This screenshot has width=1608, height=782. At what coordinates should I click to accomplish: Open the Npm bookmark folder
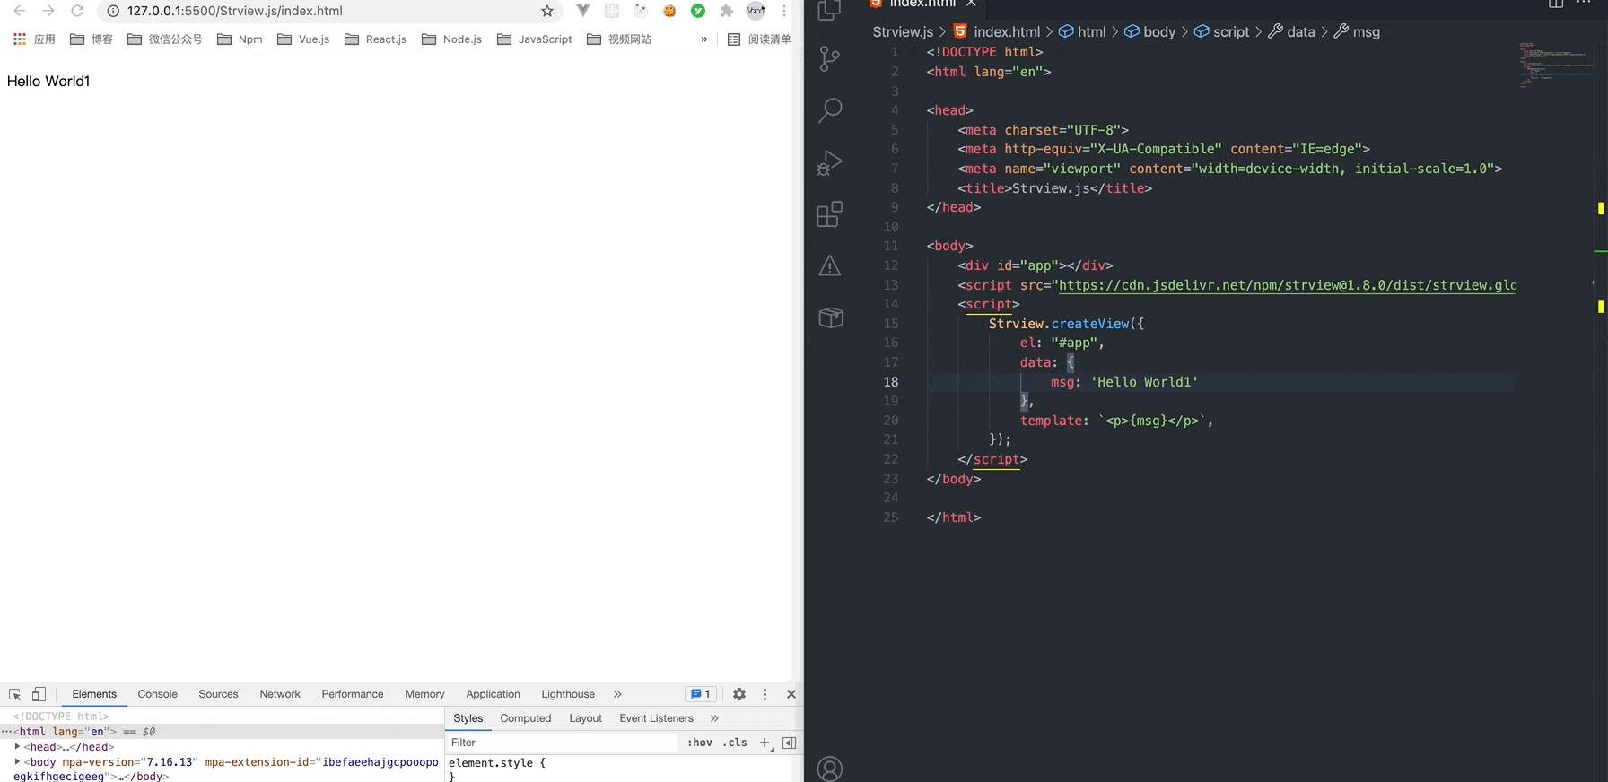pos(240,39)
